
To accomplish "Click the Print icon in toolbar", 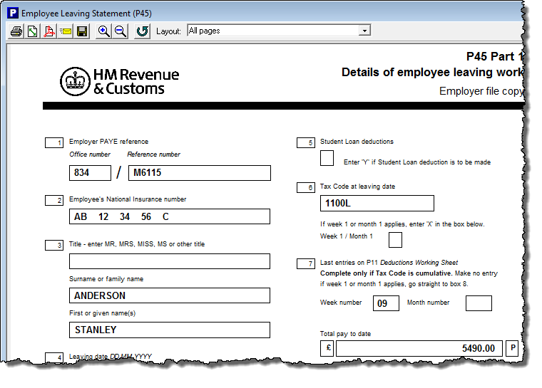I will [x=16, y=31].
